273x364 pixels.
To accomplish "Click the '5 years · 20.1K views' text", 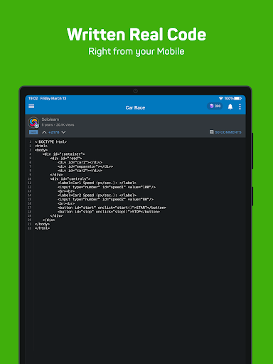I will tap(58, 125).
